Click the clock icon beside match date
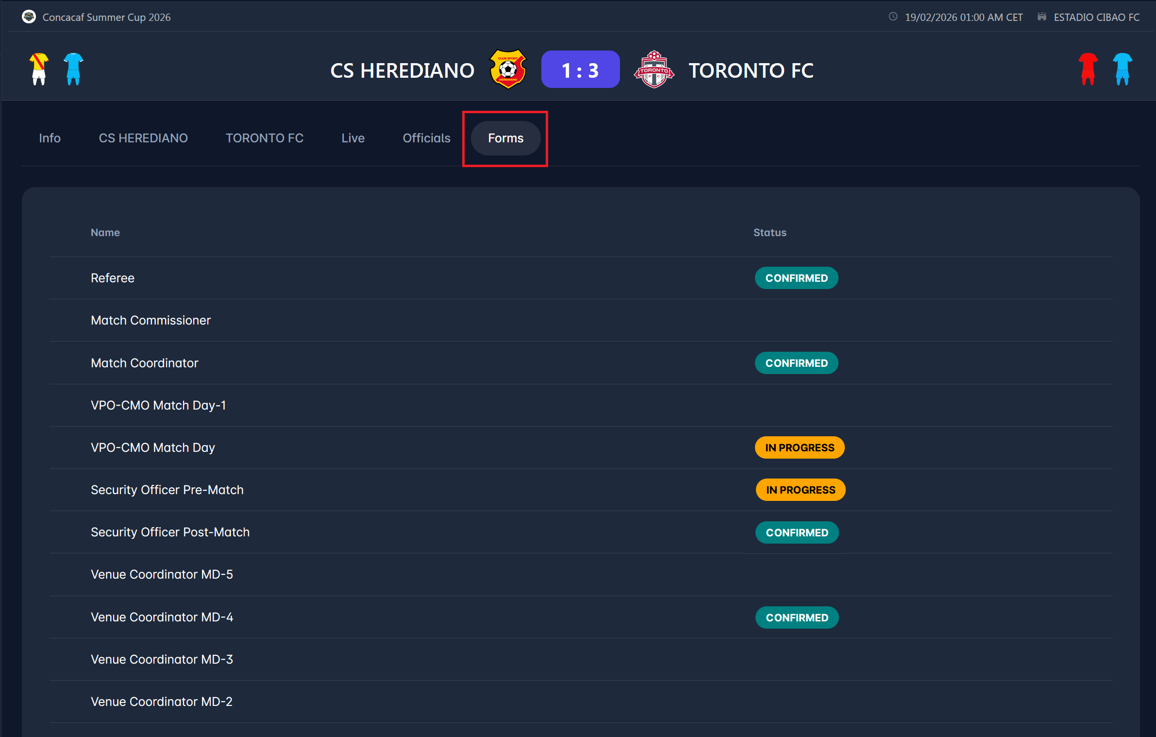 [893, 17]
